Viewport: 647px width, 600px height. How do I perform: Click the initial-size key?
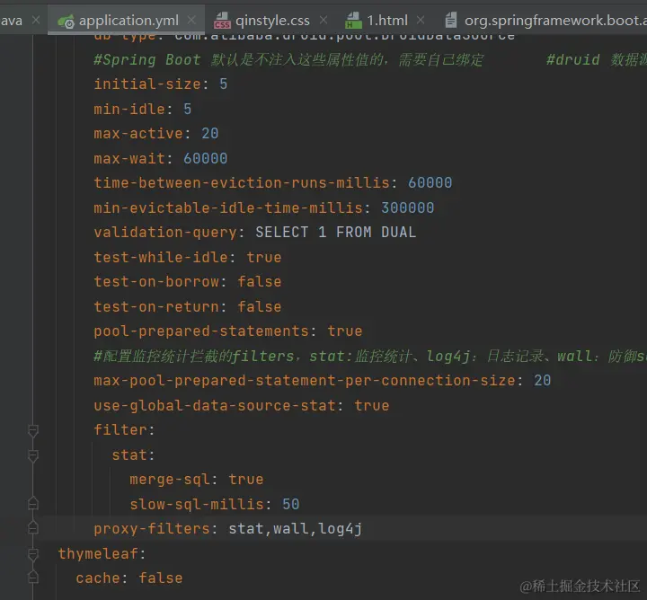[146, 84]
